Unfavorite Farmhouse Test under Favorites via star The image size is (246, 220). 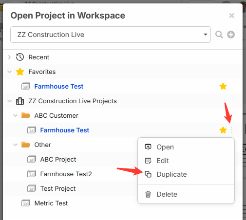223,86
